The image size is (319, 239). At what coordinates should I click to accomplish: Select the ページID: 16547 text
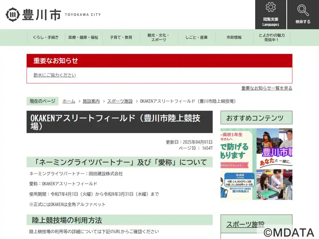tap(196, 148)
